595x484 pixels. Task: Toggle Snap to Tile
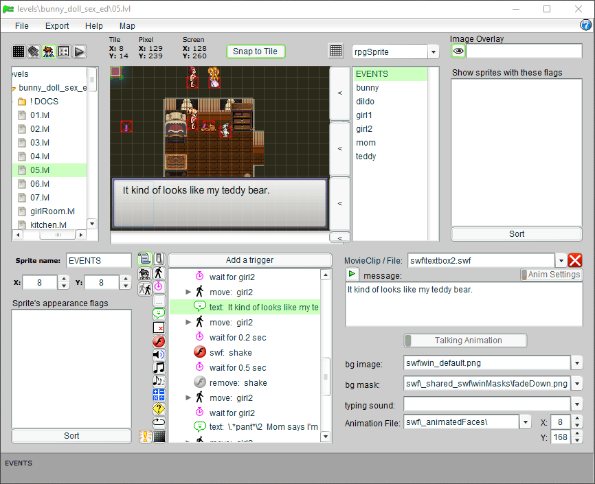256,51
